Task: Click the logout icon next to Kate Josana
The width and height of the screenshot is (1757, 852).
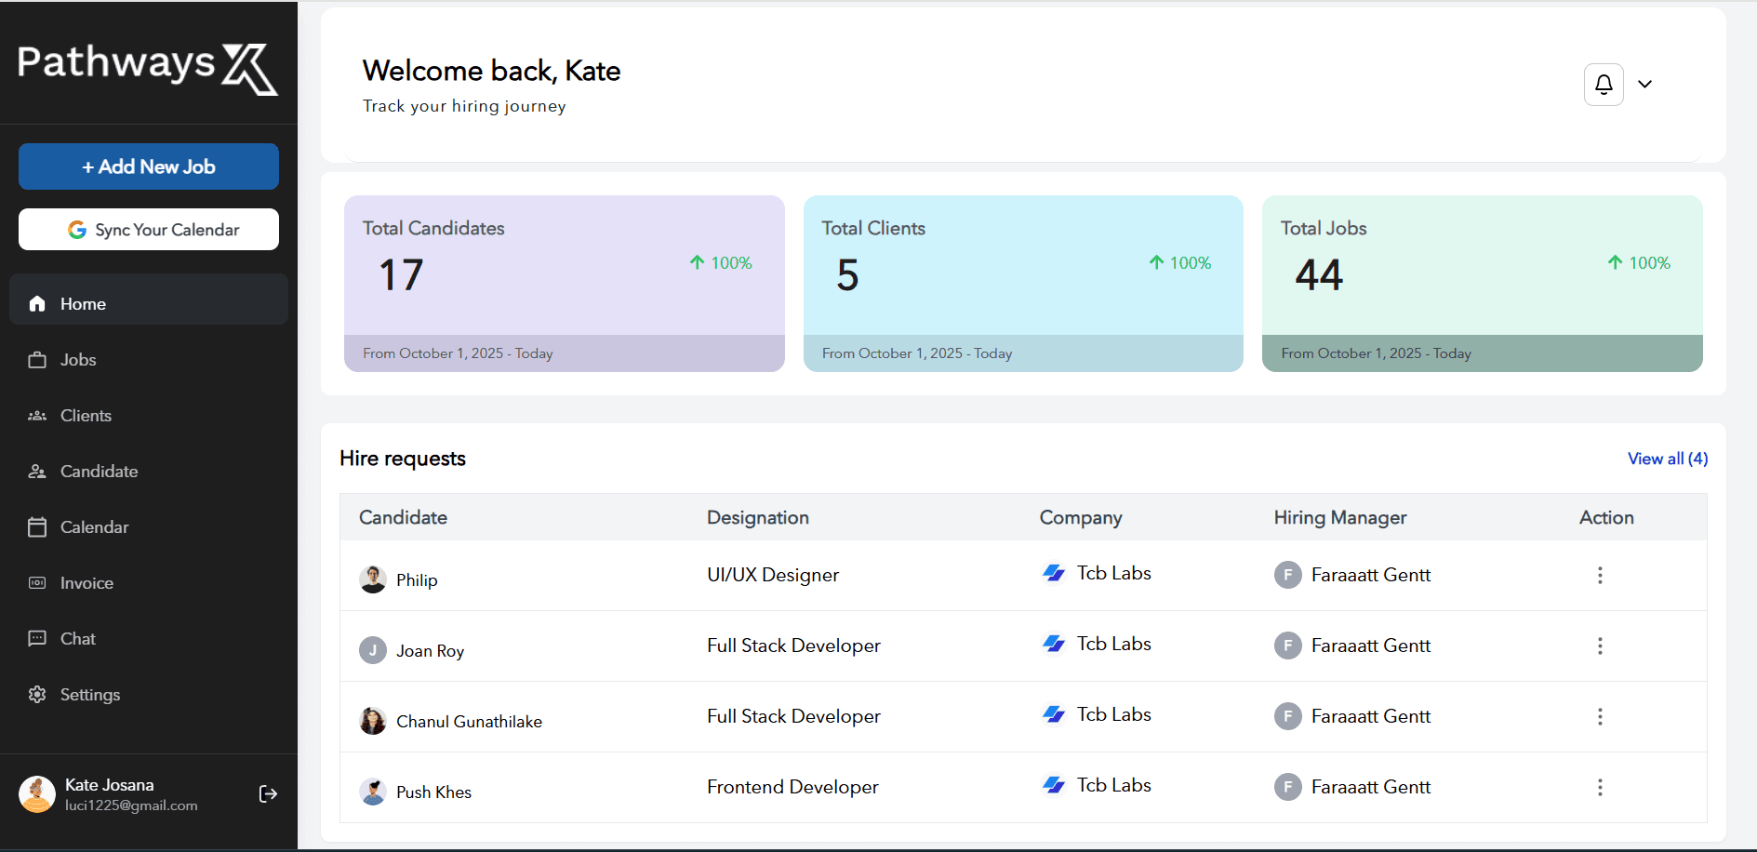Action: click(268, 793)
